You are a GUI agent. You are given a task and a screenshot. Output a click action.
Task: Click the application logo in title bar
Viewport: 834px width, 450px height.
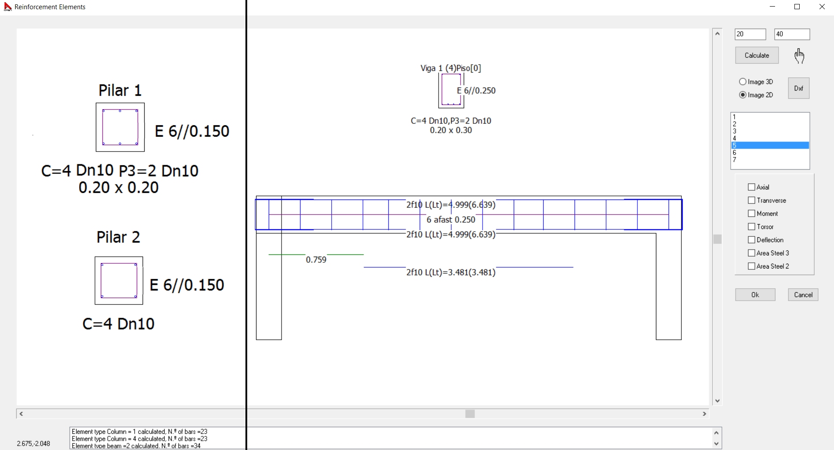pyautogui.click(x=7, y=7)
